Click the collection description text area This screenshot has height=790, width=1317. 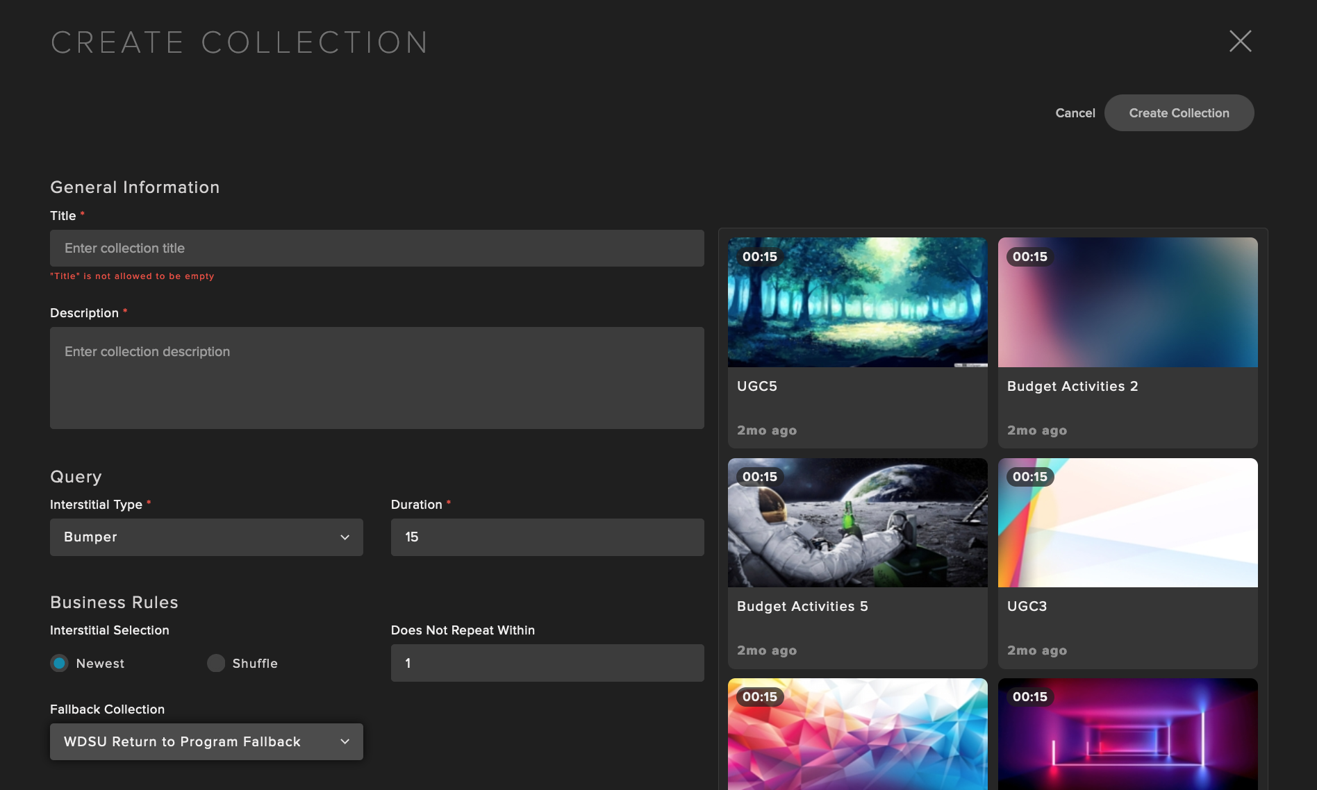click(x=377, y=378)
